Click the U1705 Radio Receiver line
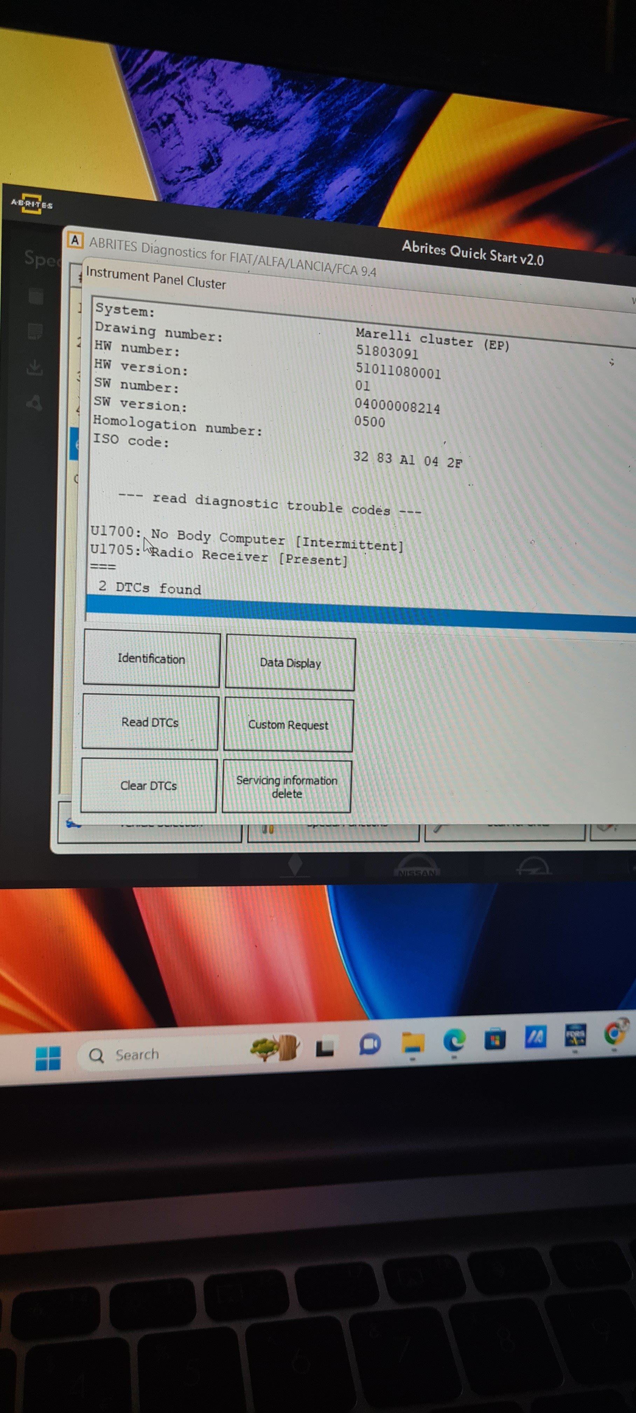 pos(219,555)
